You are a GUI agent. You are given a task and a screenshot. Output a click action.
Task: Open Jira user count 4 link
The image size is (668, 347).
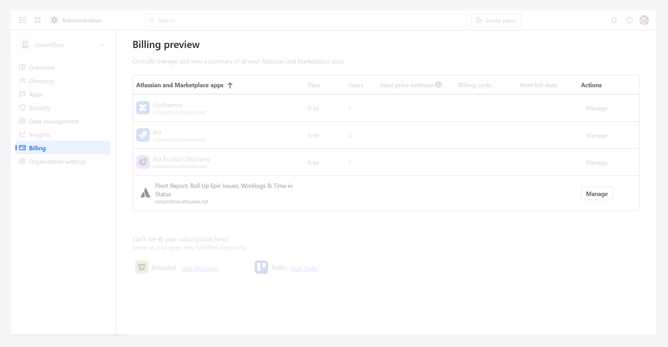[x=350, y=135]
